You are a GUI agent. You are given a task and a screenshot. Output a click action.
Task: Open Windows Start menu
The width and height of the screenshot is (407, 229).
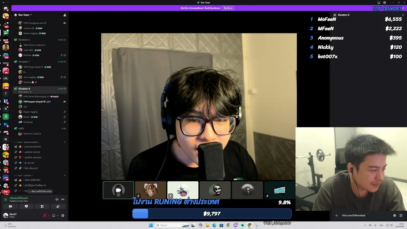(151, 225)
